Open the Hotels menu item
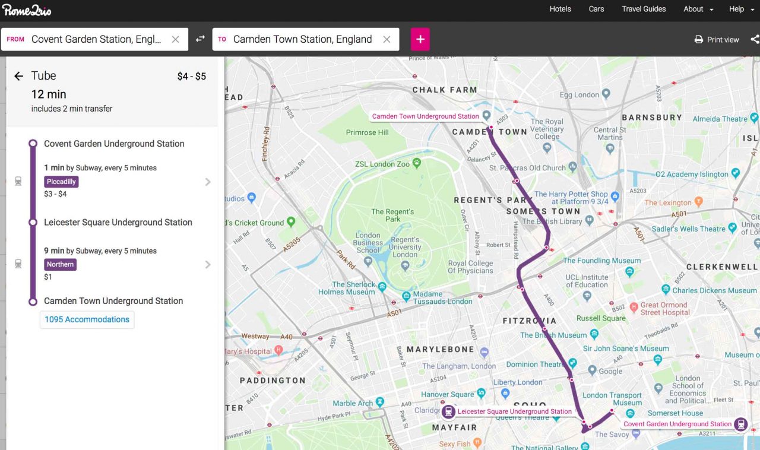The height and width of the screenshot is (450, 760). point(560,9)
